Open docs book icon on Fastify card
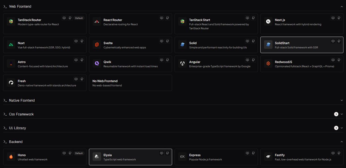 click(x=333, y=153)
